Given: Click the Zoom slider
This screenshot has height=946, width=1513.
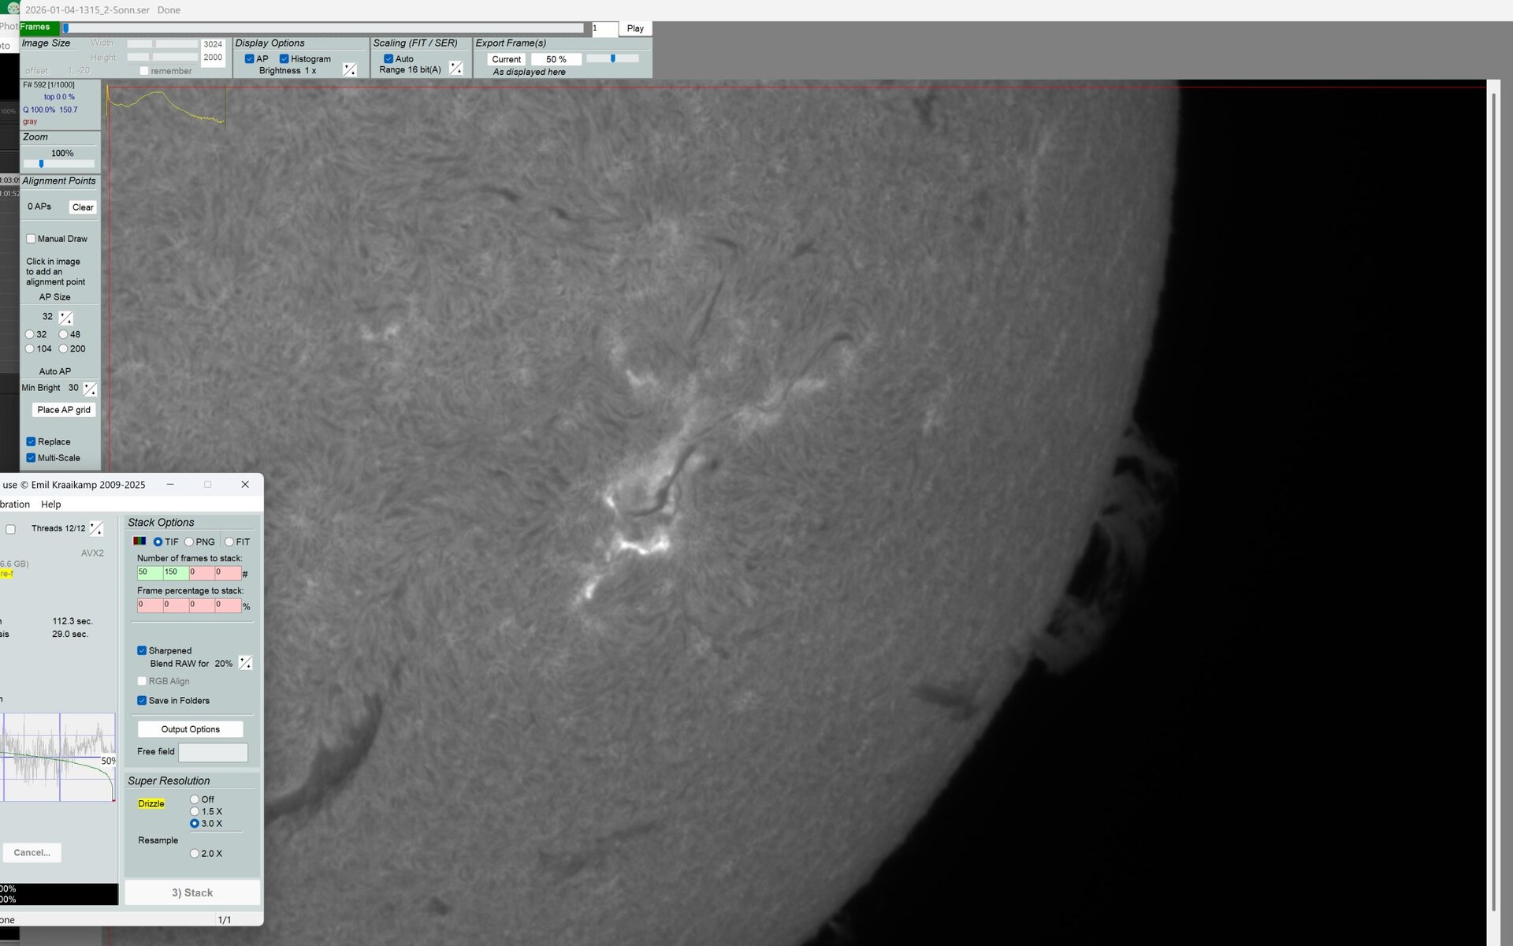Looking at the screenshot, I should pos(58,164).
